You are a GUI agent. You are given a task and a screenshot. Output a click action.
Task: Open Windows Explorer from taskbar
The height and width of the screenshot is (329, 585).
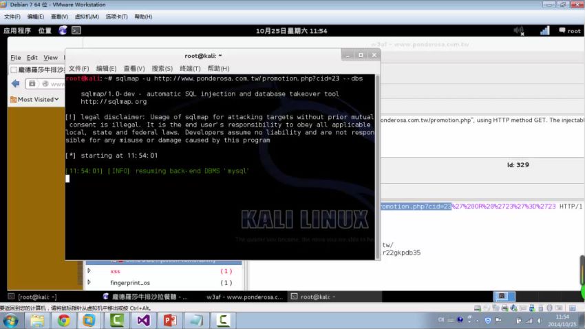[37, 321]
